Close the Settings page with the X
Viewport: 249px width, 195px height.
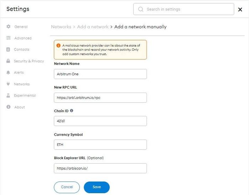coord(240,10)
